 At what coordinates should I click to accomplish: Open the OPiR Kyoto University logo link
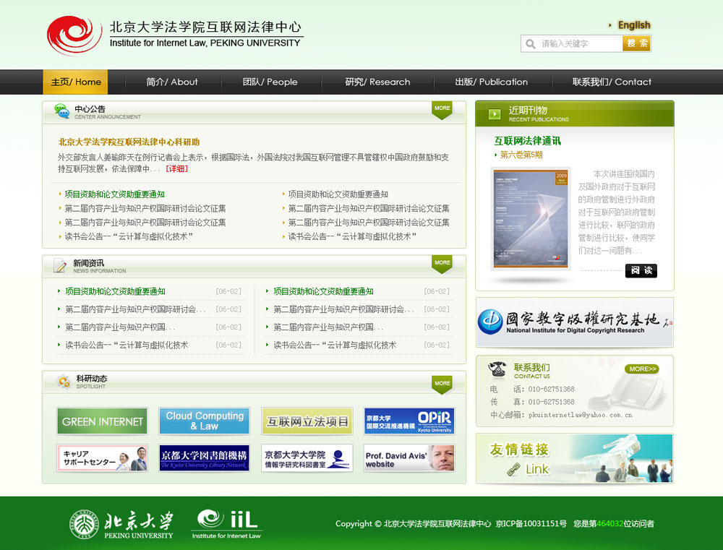click(408, 422)
